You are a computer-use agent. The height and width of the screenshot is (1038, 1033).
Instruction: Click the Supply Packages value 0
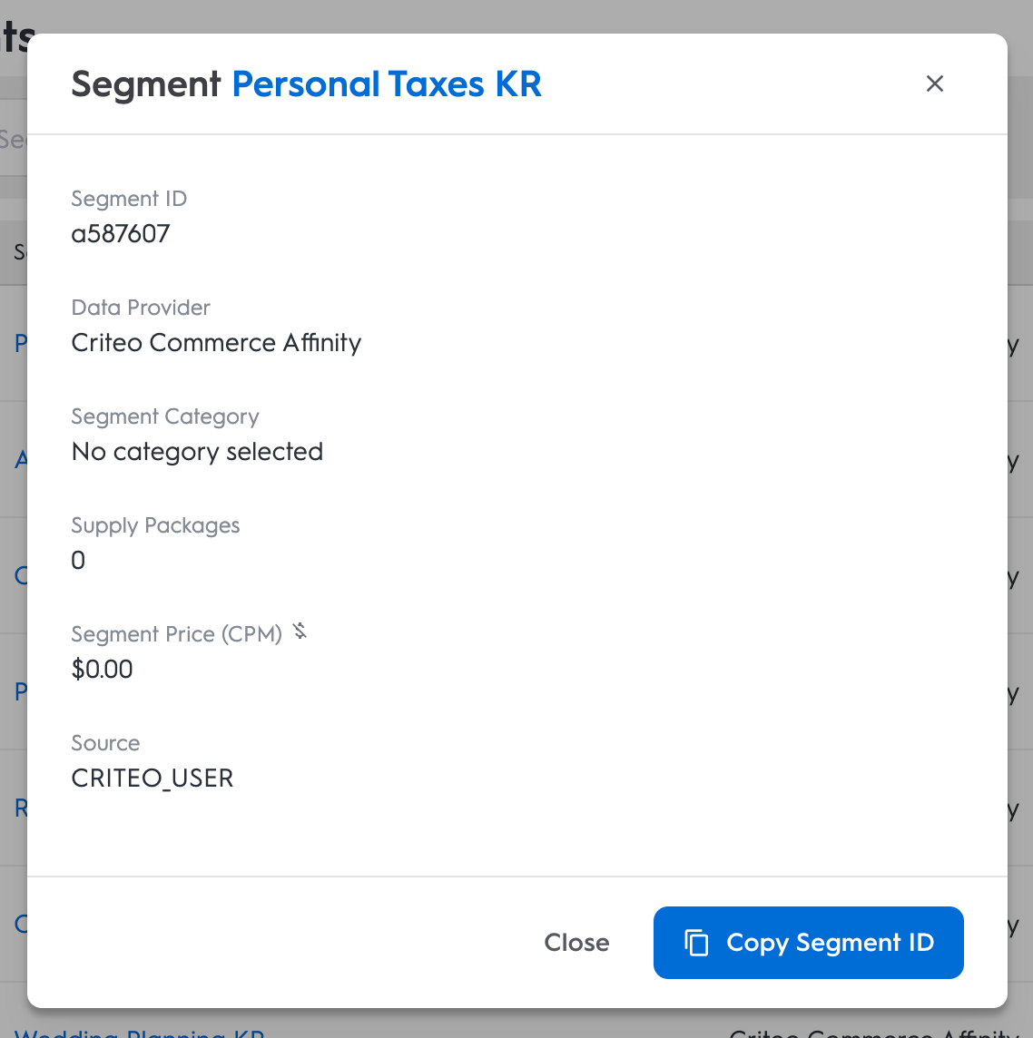78,561
